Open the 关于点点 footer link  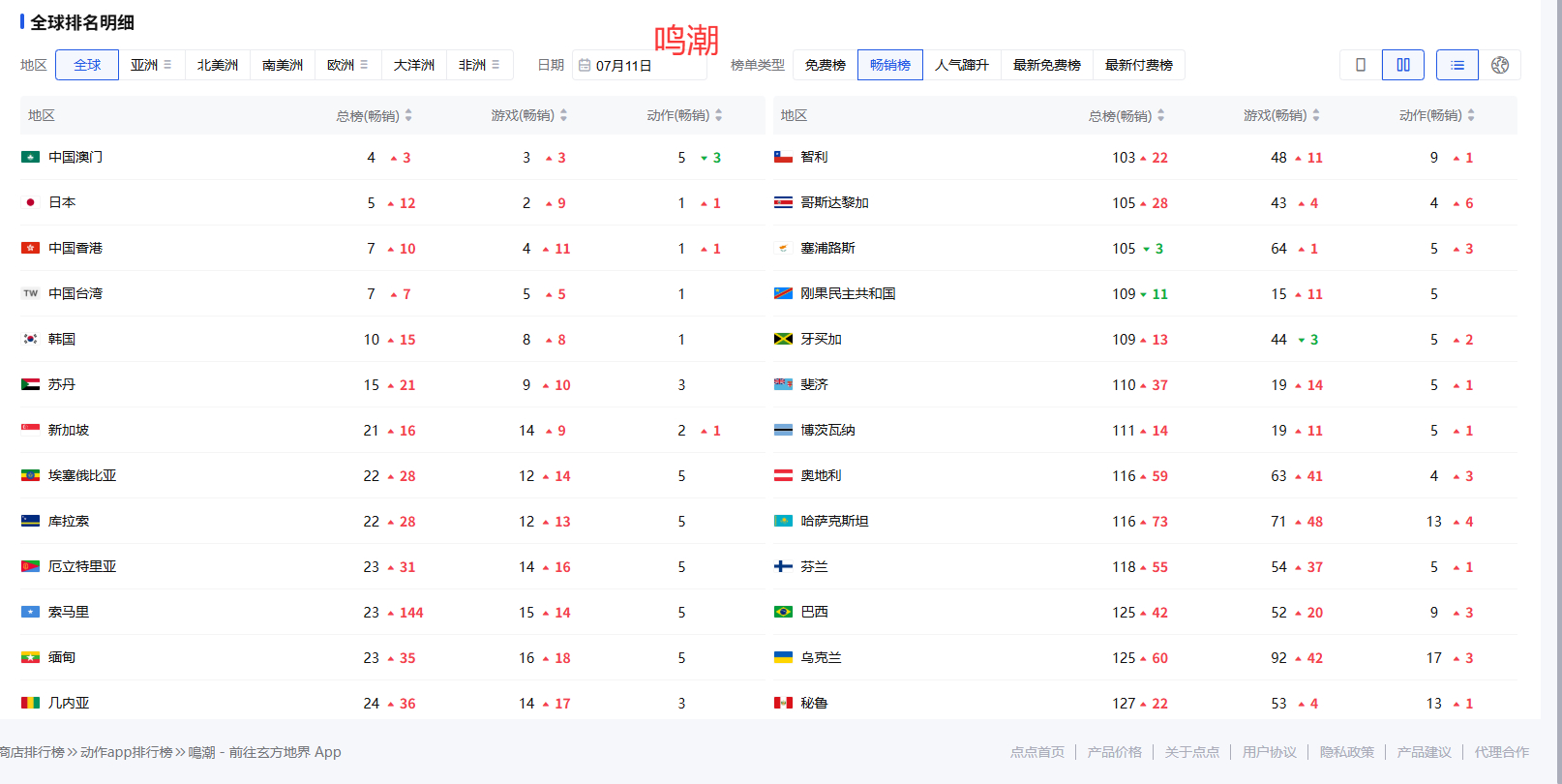coord(1192,752)
